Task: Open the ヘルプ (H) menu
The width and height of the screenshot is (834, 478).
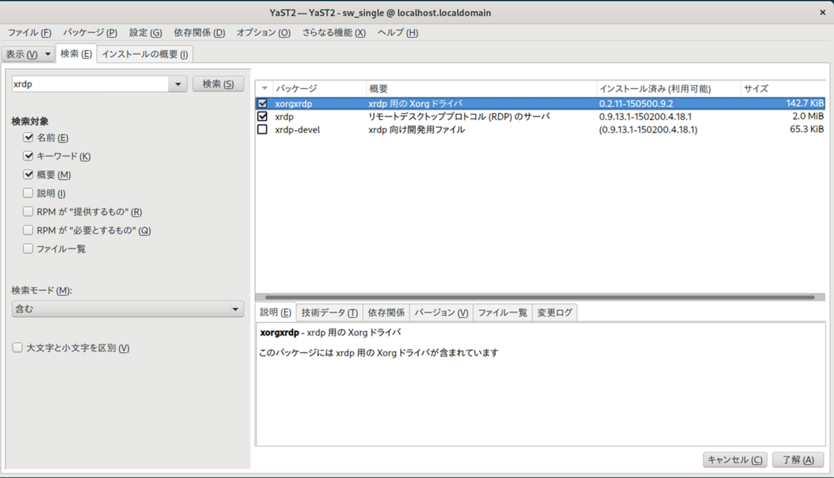Action: (x=398, y=33)
